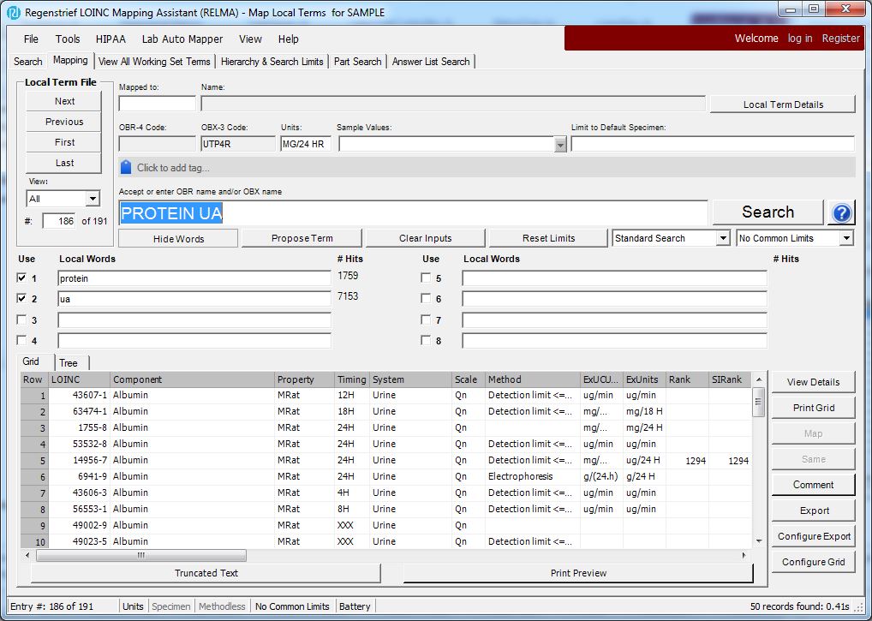Click the Units status bar entry
Screen dimensions: 872x621
133,606
